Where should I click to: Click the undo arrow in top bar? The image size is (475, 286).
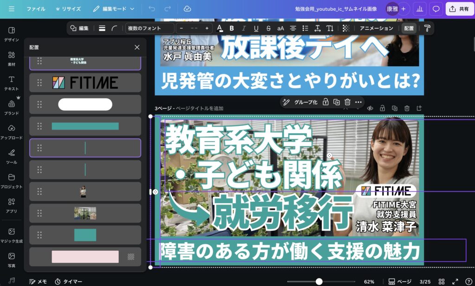tap(152, 9)
